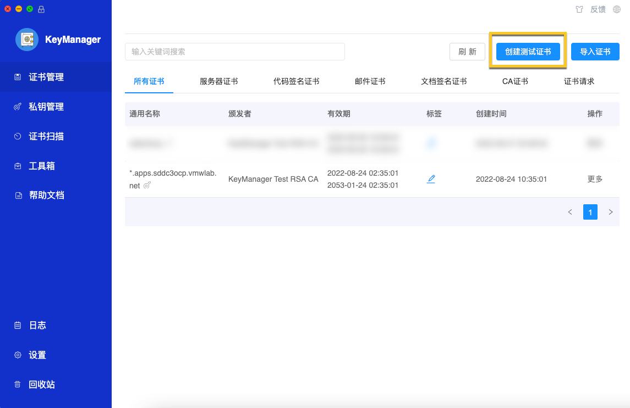This screenshot has height=408, width=630.
Task: Open 帮助文档 in the sidebar
Action: click(x=56, y=195)
